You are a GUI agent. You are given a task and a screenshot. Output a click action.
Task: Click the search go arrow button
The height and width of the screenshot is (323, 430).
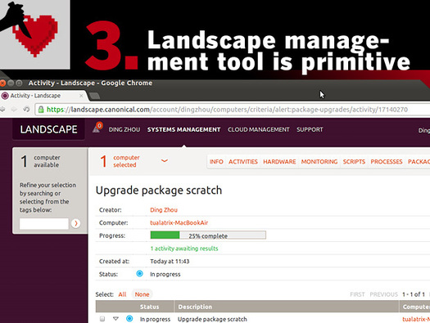[75, 223]
